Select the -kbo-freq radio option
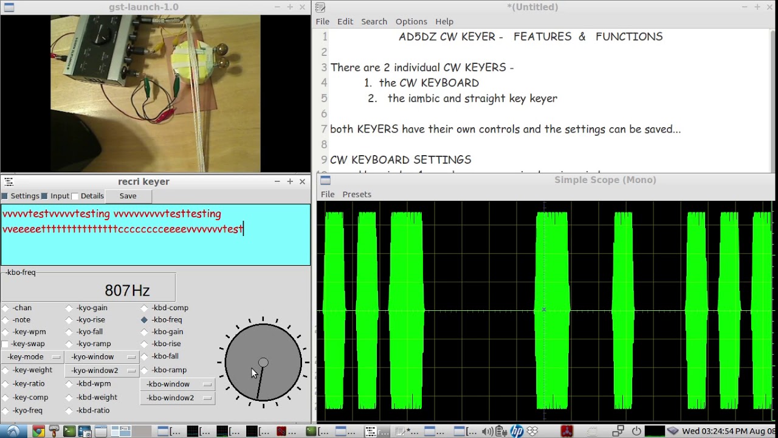The width and height of the screenshot is (778, 438). [145, 320]
